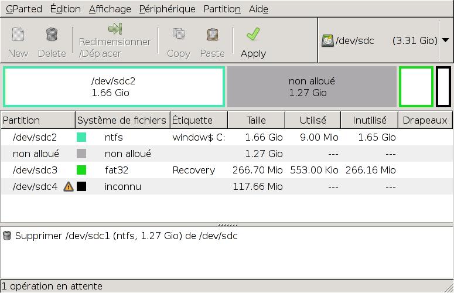Image resolution: width=454 pixels, height=293 pixels.
Task: Click the New partition icon
Action: [18, 35]
